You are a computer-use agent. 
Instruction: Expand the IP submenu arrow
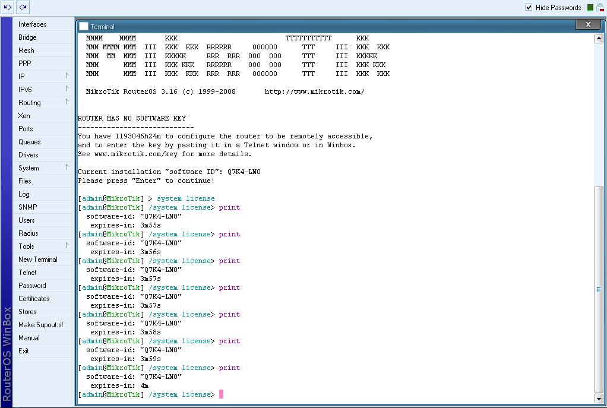[x=67, y=76]
